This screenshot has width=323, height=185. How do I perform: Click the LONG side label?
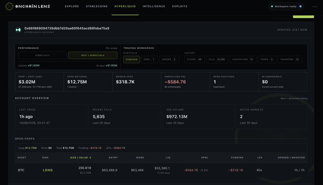click(48, 170)
